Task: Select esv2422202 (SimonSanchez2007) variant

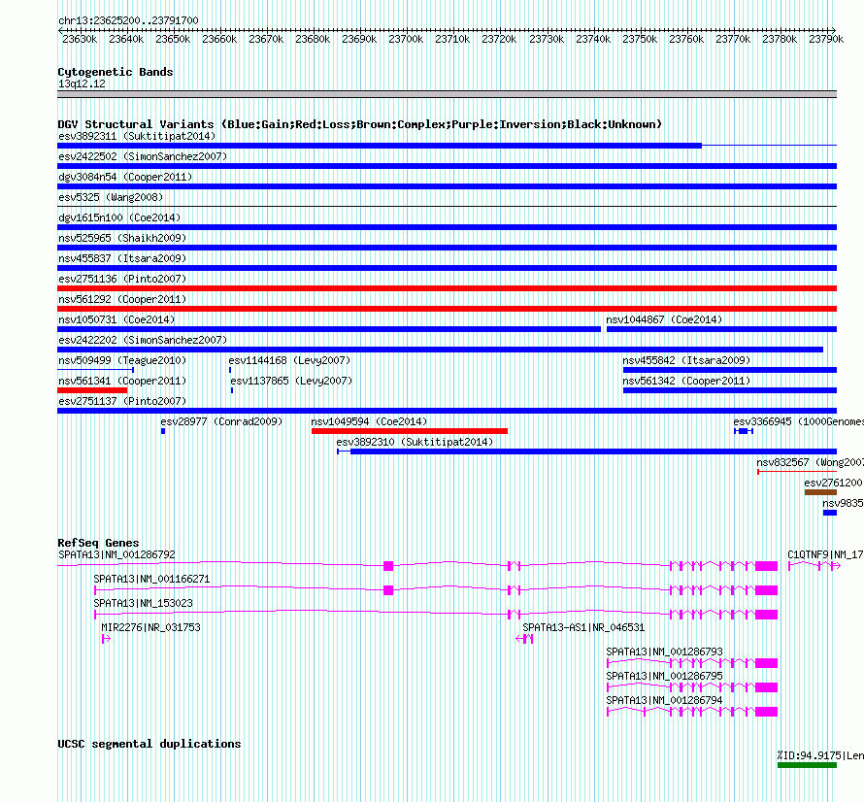Action: click(441, 350)
